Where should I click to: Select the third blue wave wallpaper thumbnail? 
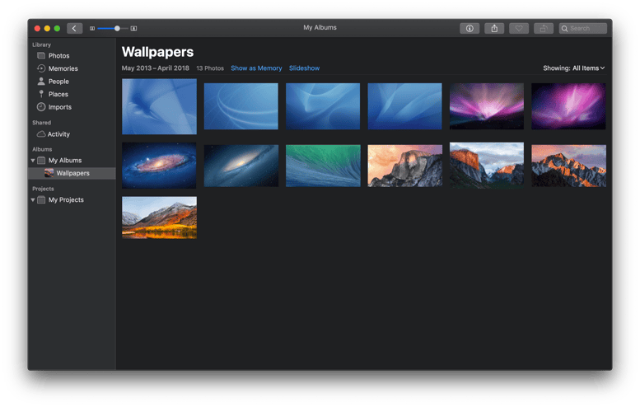tap(323, 106)
